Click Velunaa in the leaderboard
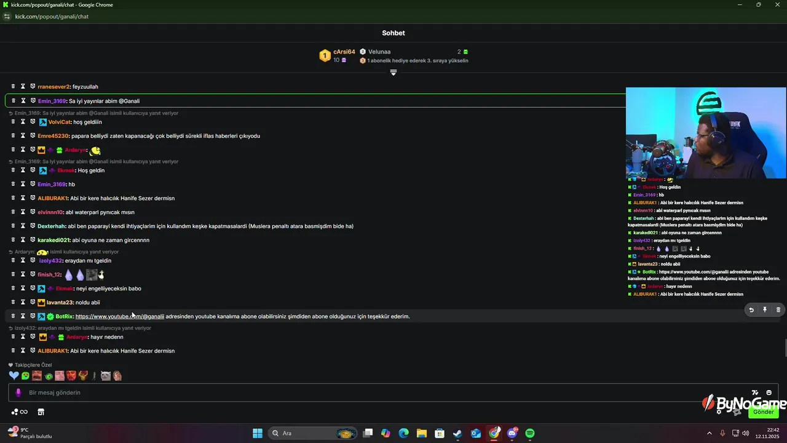Image resolution: width=787 pixels, height=443 pixels. pyautogui.click(x=379, y=52)
